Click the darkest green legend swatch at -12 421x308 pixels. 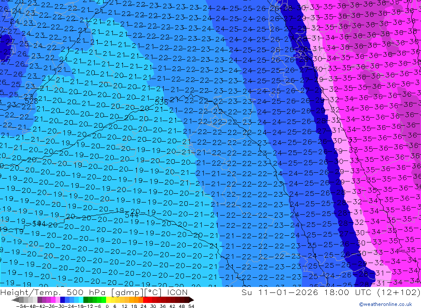tap(85, 300)
